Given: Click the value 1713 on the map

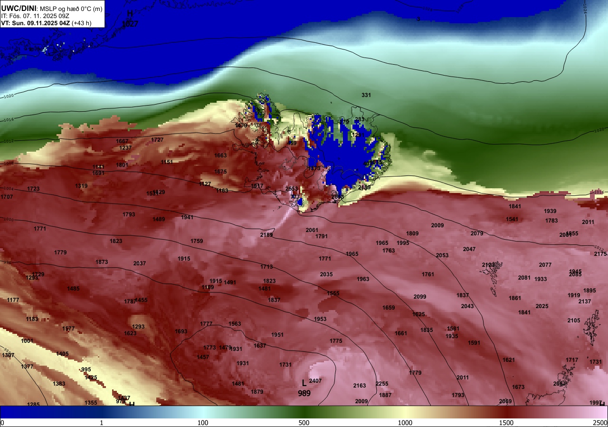Looking at the screenshot, I should (x=266, y=267).
